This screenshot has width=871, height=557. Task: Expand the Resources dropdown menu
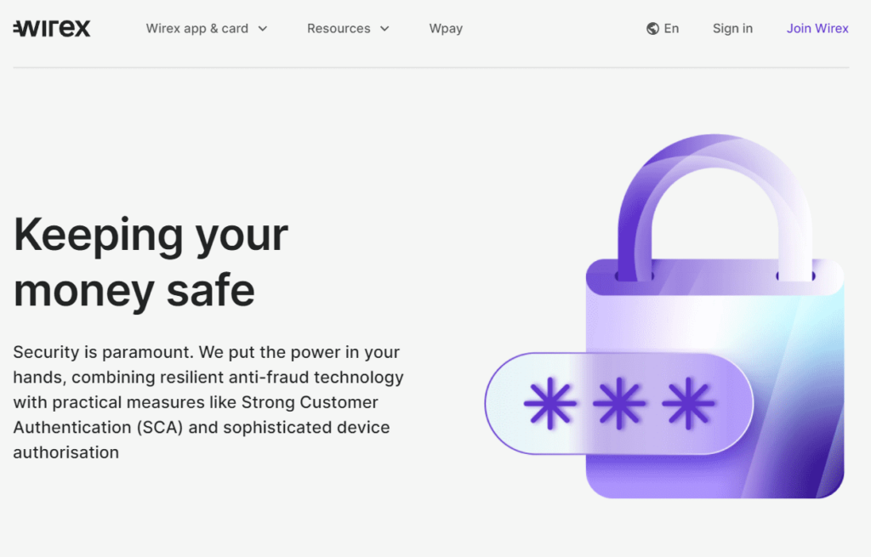[x=339, y=28]
